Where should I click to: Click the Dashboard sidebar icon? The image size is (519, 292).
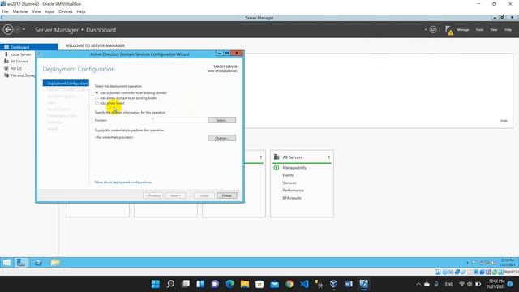[6, 47]
